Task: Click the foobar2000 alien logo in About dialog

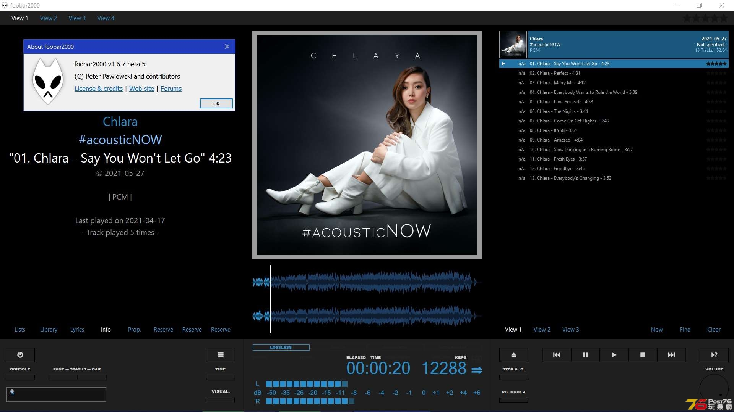Action: click(x=48, y=81)
